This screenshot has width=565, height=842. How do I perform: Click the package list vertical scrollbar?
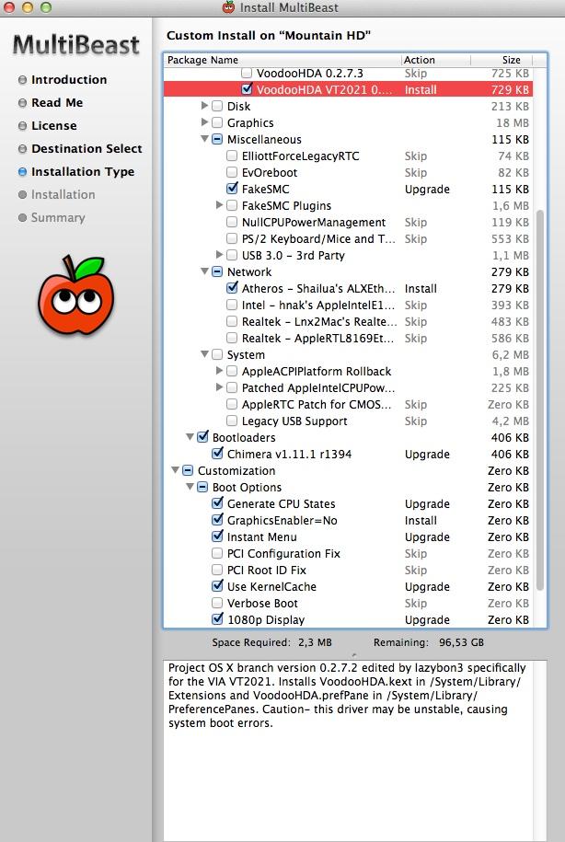point(540,400)
